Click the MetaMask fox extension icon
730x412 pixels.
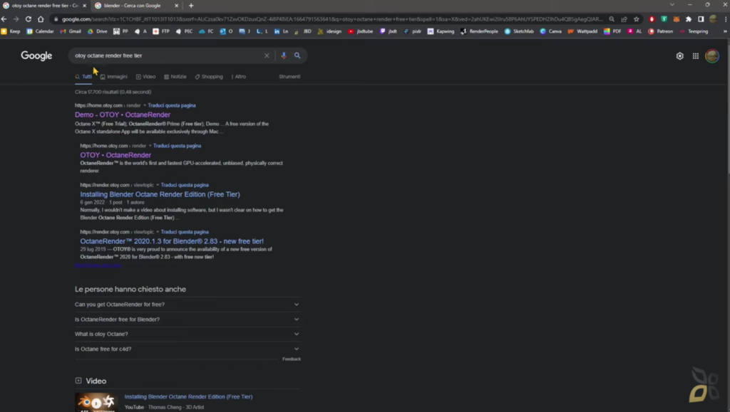(x=677, y=19)
